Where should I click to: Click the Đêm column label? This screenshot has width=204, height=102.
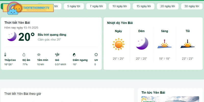(x=142, y=31)
